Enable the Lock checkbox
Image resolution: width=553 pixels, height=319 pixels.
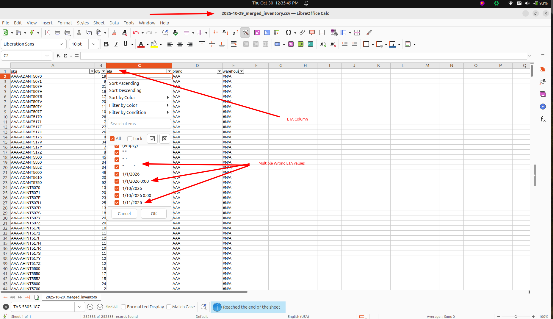pos(130,139)
